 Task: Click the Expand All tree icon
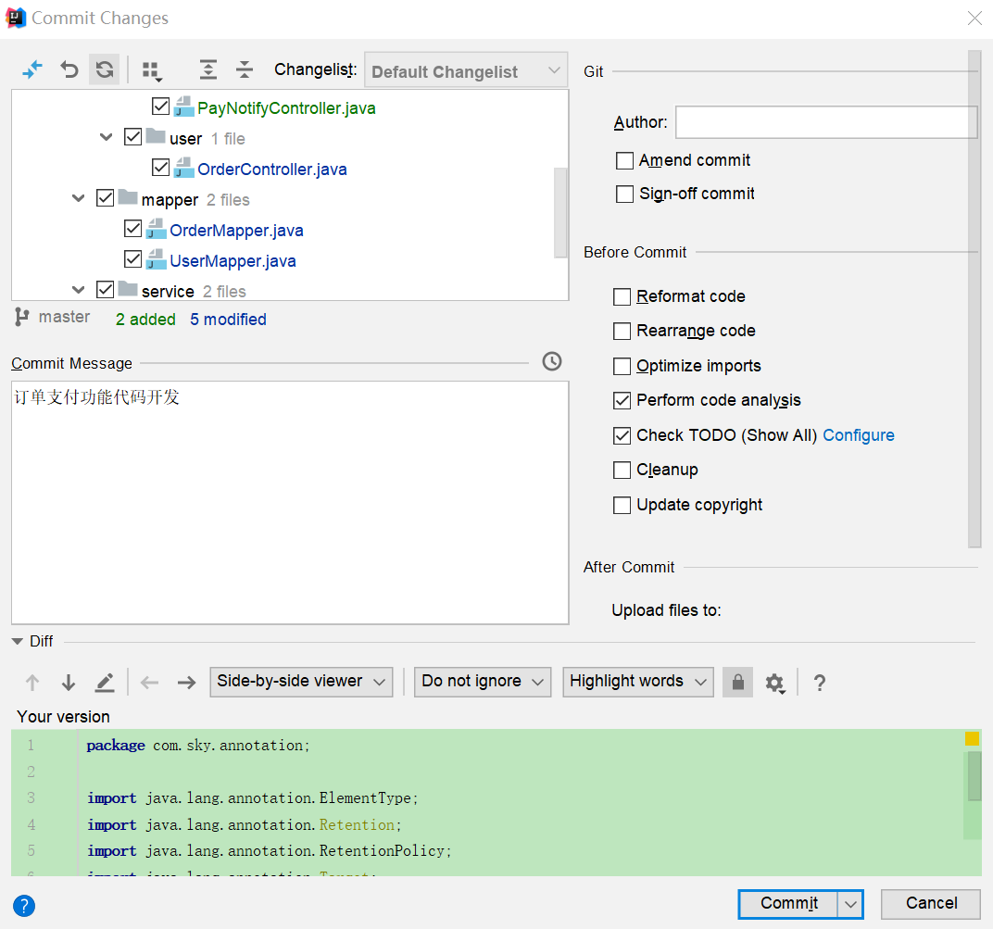click(208, 69)
